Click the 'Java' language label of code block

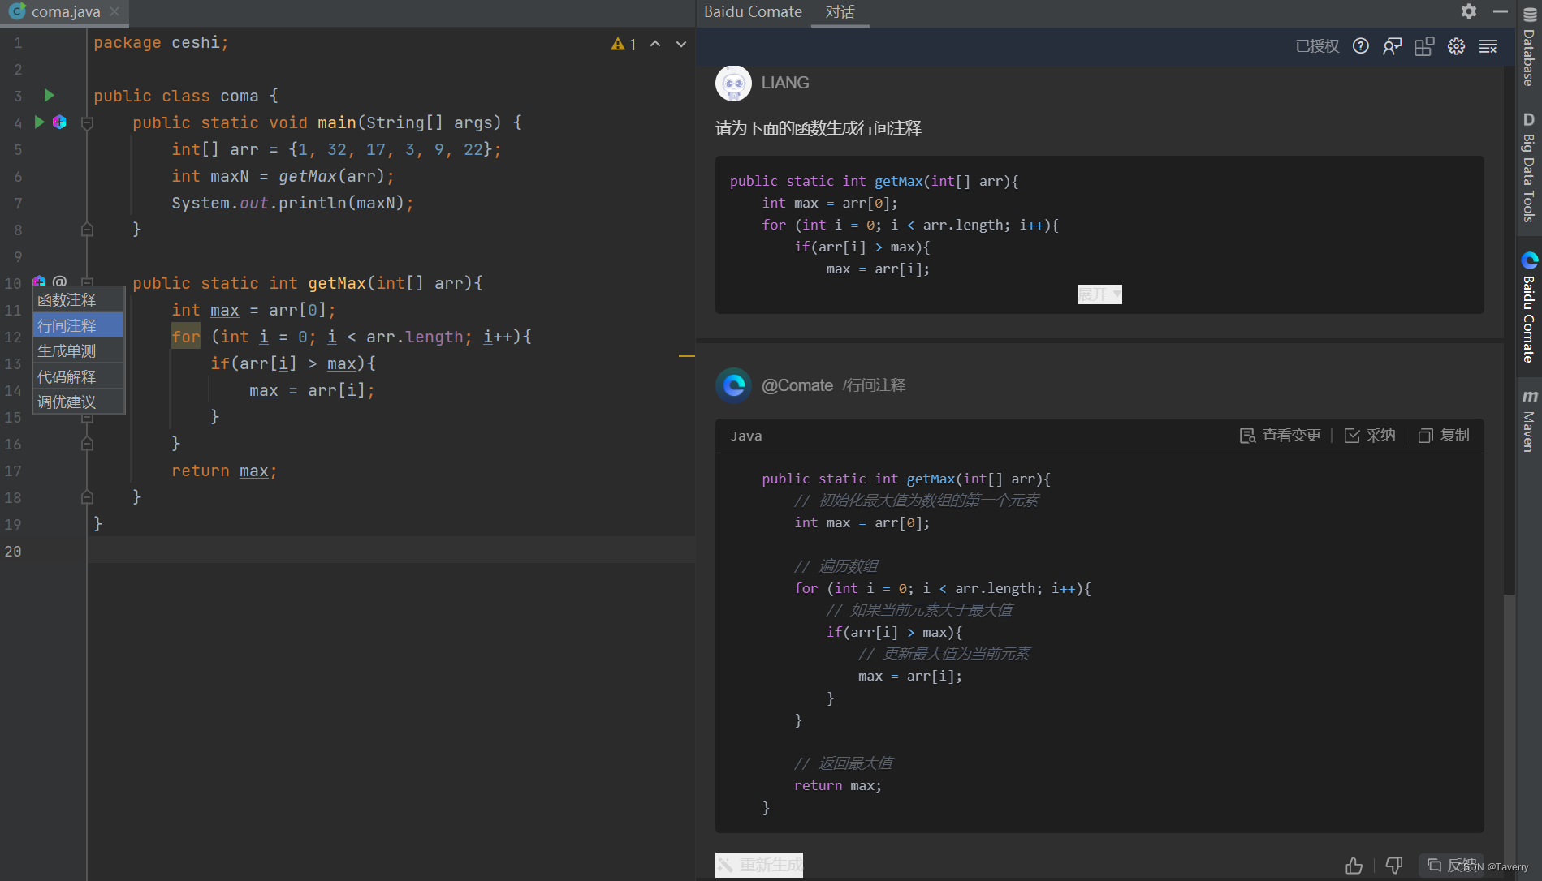click(x=745, y=436)
